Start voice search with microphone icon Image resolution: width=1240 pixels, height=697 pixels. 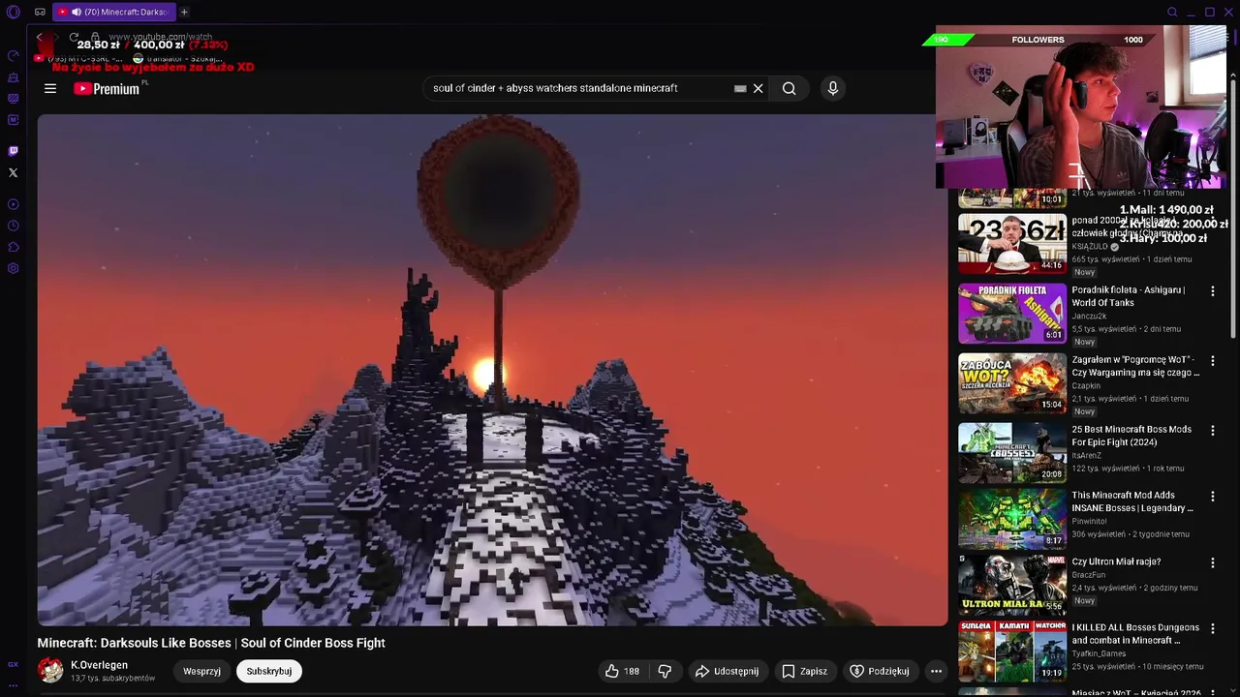(832, 88)
